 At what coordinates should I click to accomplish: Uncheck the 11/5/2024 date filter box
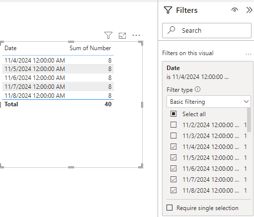(x=173, y=157)
